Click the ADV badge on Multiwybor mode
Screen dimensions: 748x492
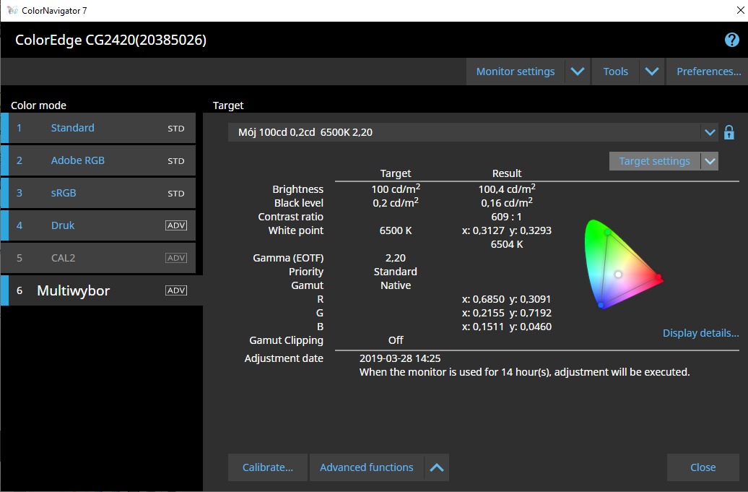click(176, 290)
